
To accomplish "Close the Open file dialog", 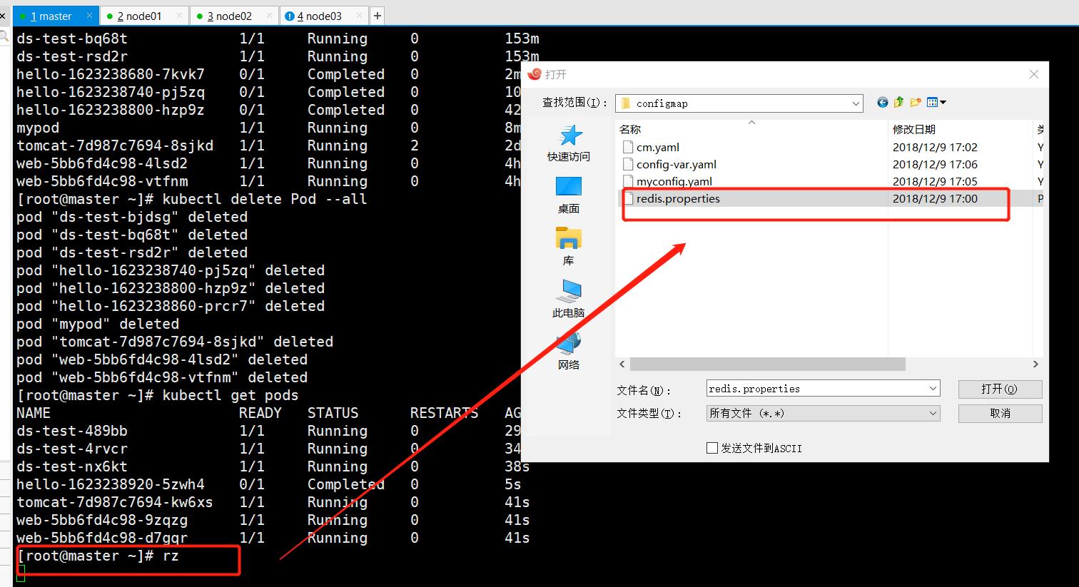I will (x=1034, y=74).
